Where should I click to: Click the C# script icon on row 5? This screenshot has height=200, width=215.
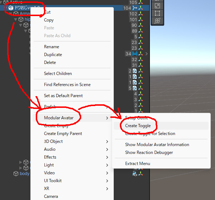tap(135, 88)
